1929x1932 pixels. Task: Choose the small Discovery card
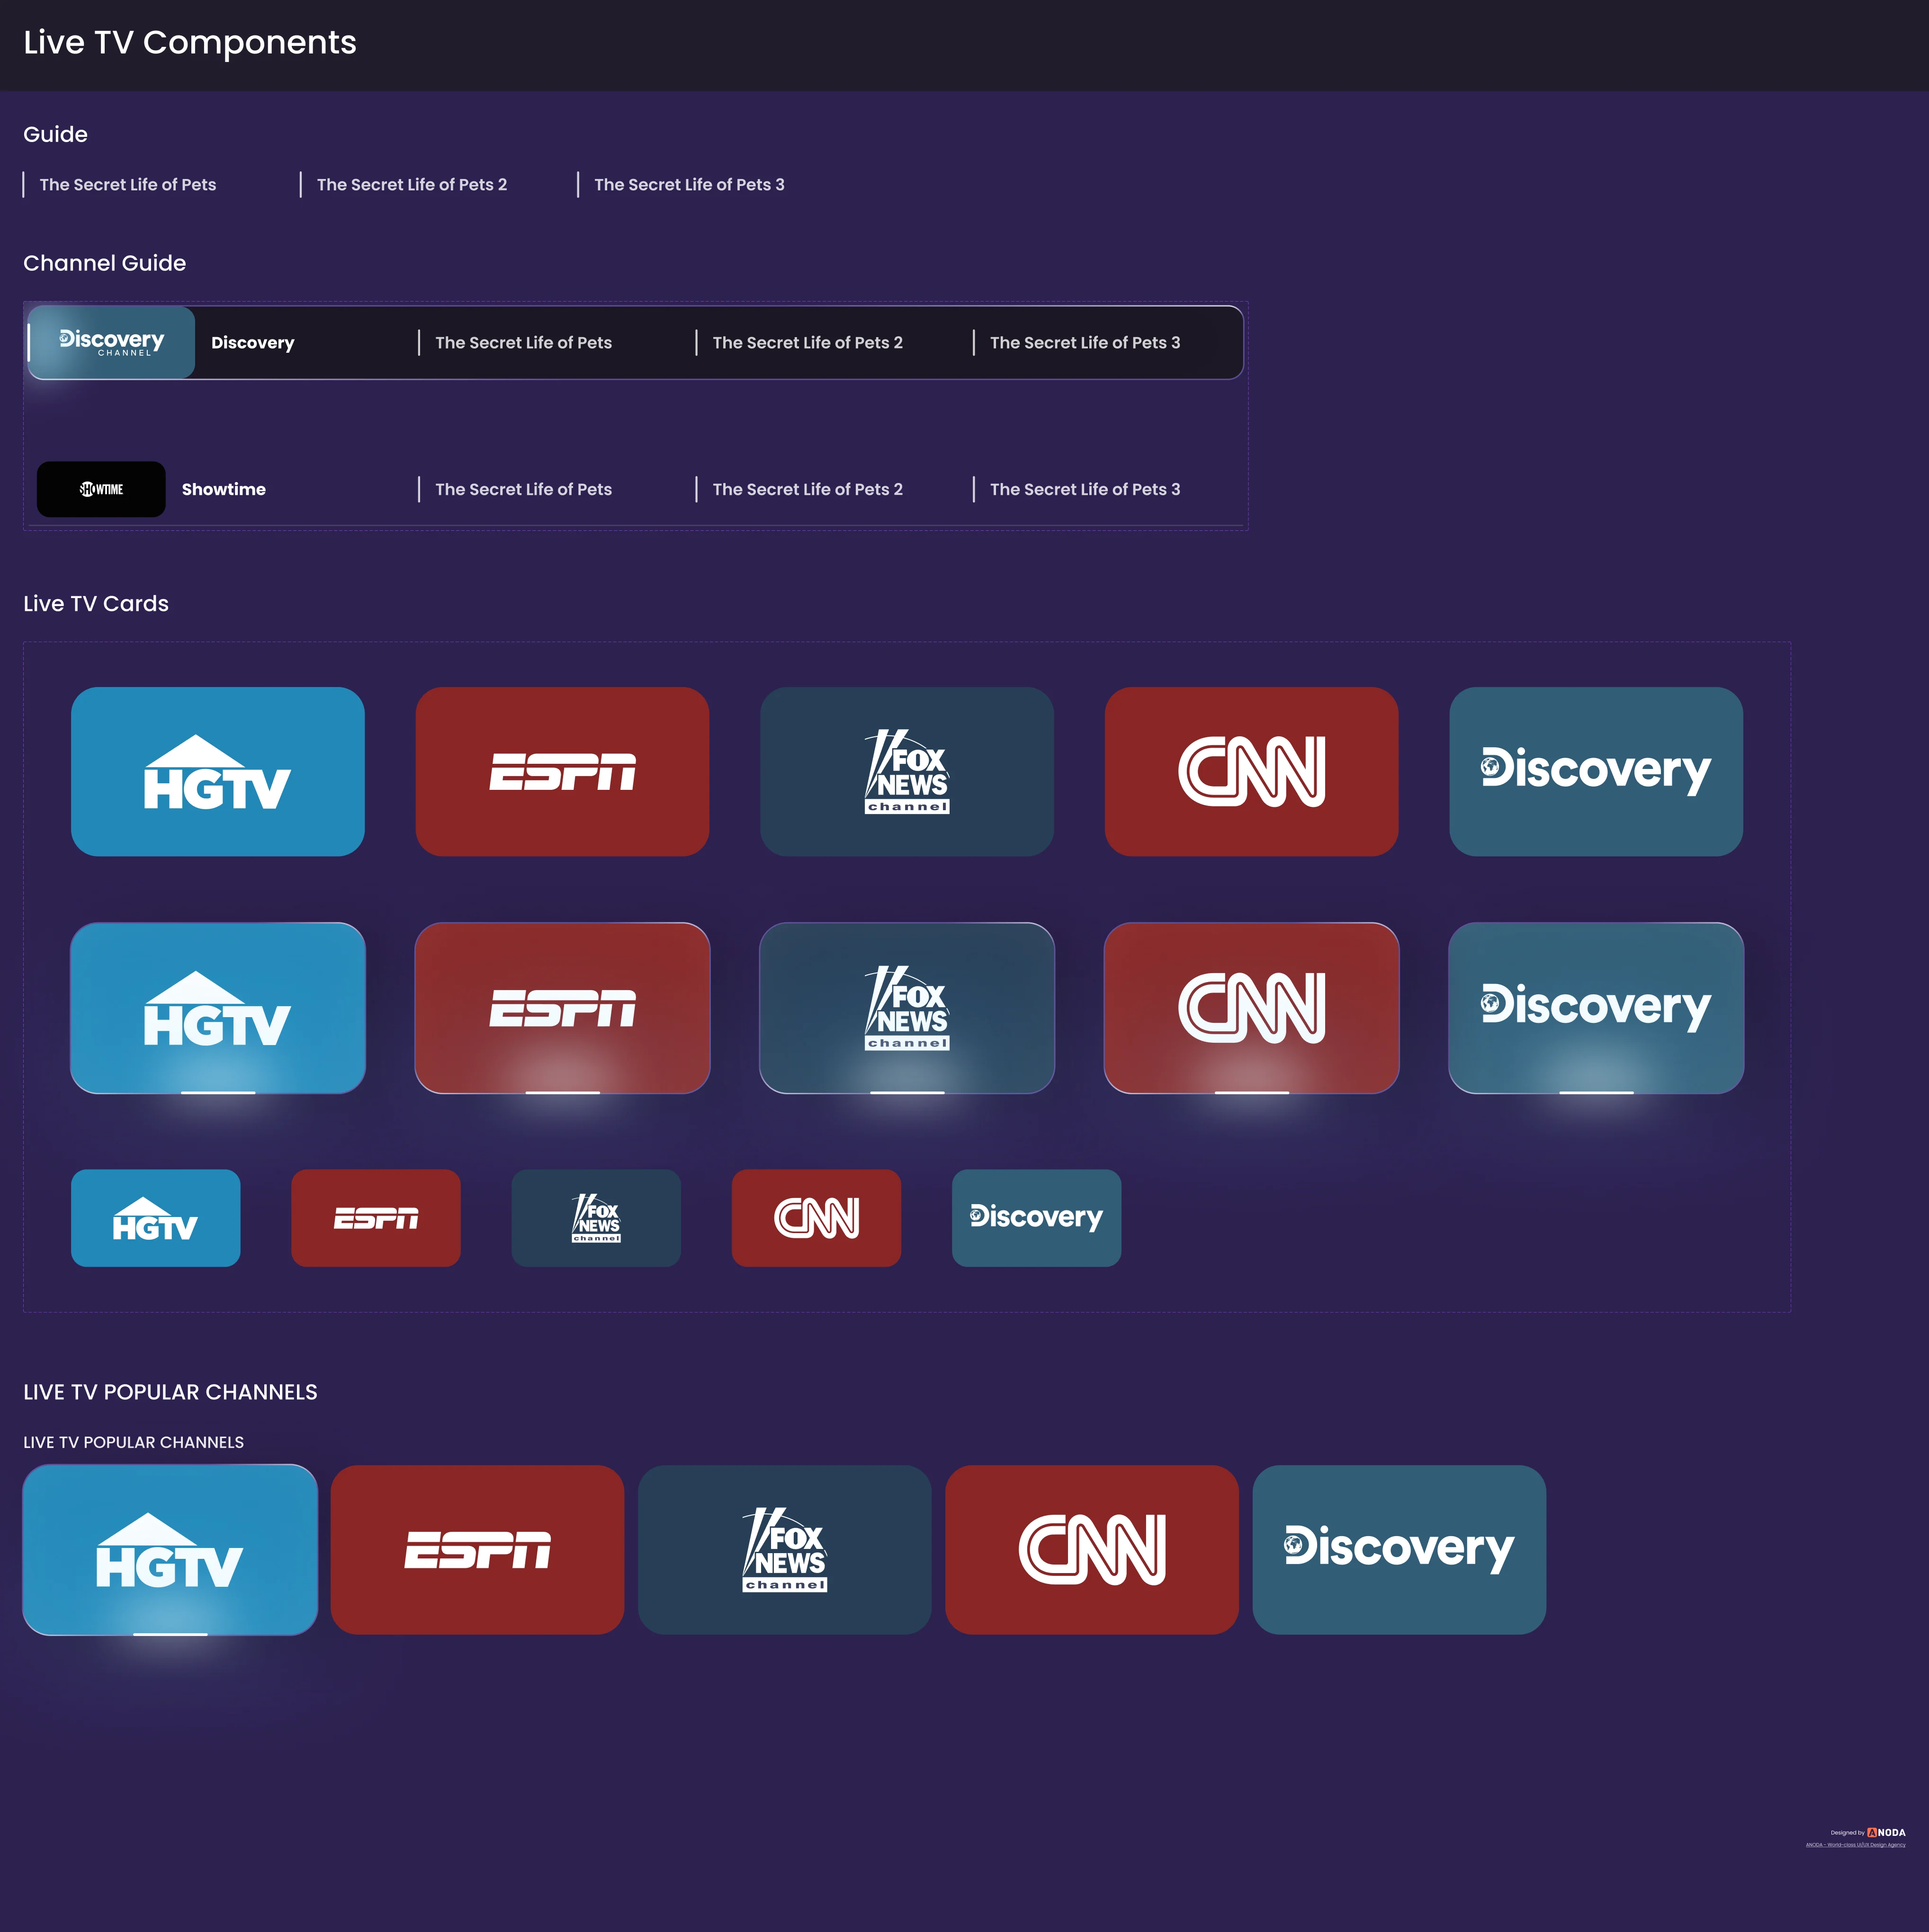[x=1037, y=1218]
